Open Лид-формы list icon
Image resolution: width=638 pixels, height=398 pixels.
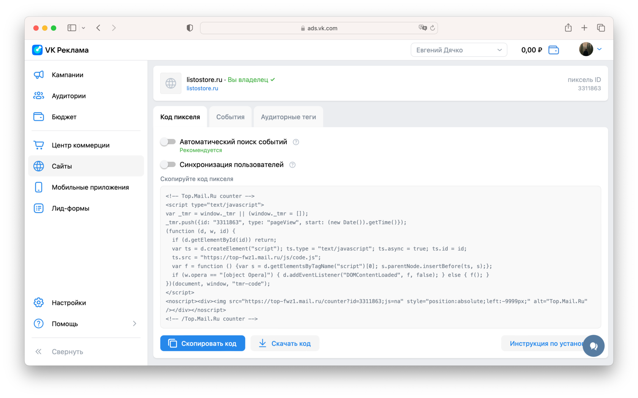pyautogui.click(x=39, y=208)
